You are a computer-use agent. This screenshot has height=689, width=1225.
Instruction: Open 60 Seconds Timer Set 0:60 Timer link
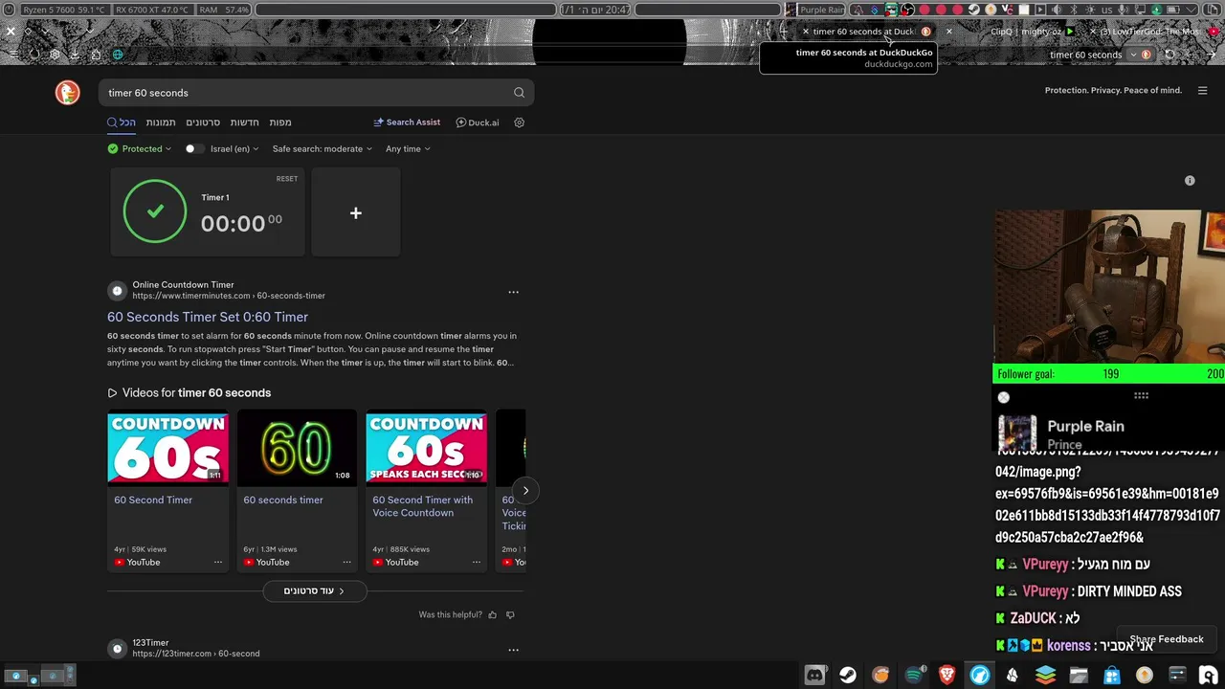point(208,317)
